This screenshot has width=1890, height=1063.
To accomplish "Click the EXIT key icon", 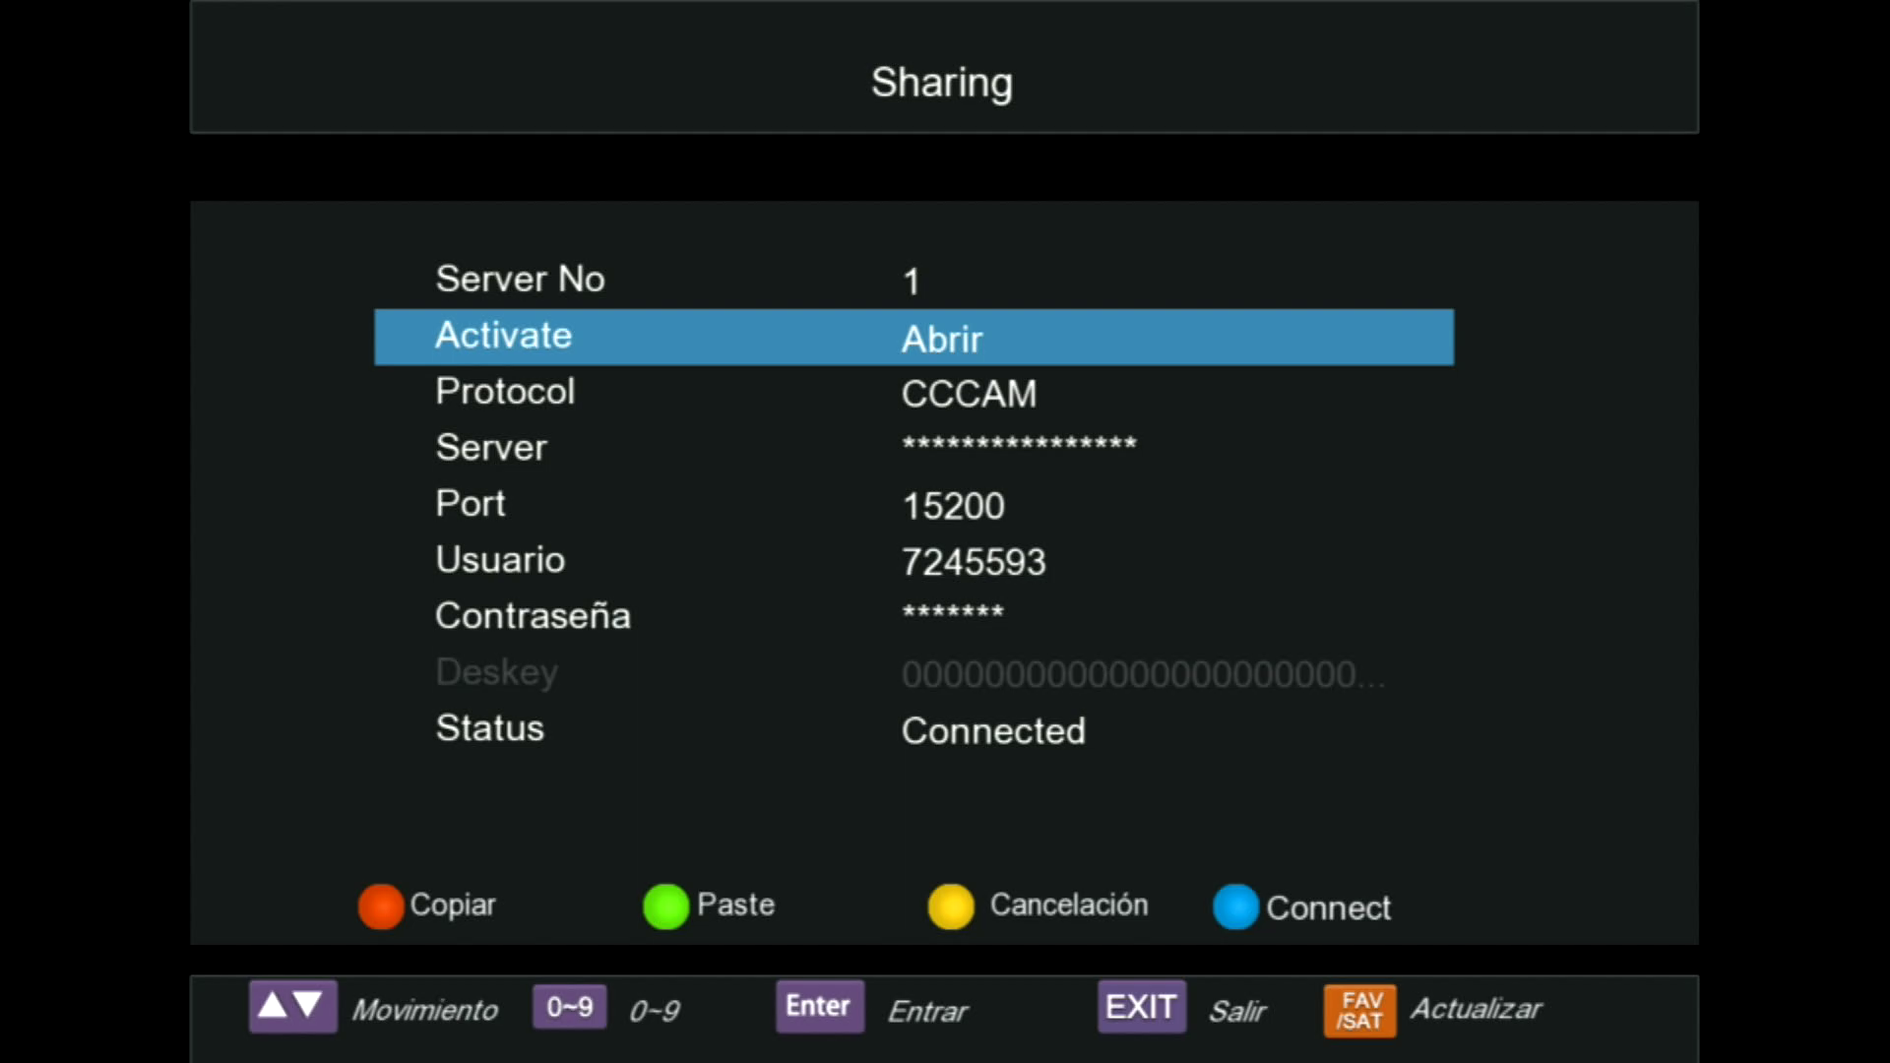I will tap(1141, 1007).
